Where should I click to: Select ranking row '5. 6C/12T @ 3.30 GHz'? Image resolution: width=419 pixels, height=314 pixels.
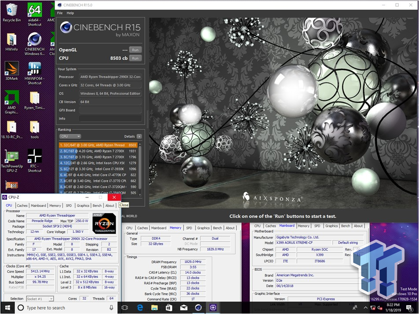(x=98, y=169)
